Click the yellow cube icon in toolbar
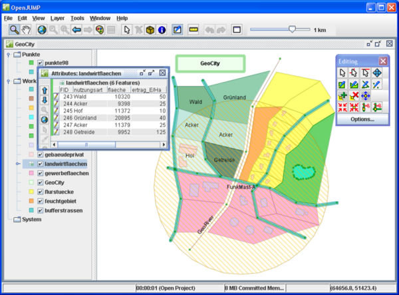The height and width of the screenshot is (295, 399). pos(150,30)
